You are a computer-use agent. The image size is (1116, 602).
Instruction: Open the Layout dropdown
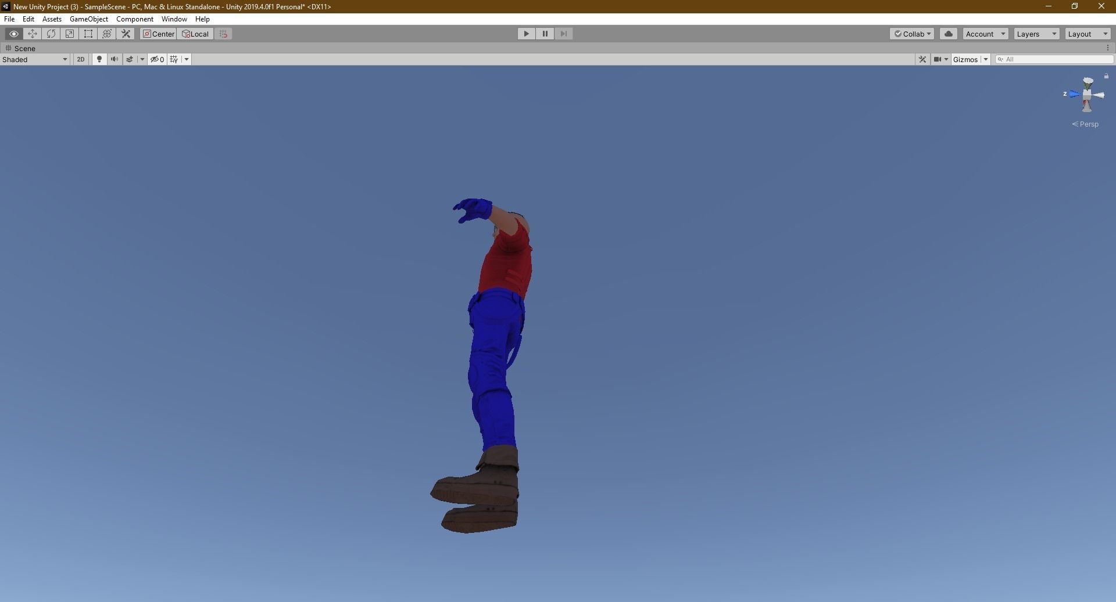point(1088,34)
